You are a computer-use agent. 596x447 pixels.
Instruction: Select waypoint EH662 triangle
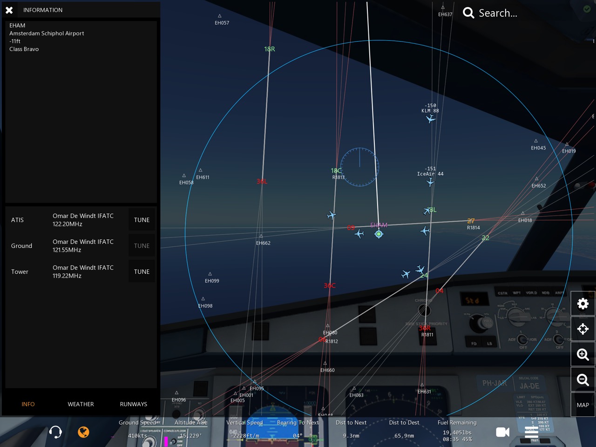tap(261, 236)
